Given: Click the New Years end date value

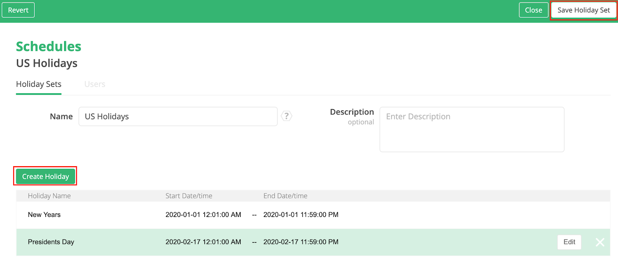Looking at the screenshot, I should (x=301, y=215).
